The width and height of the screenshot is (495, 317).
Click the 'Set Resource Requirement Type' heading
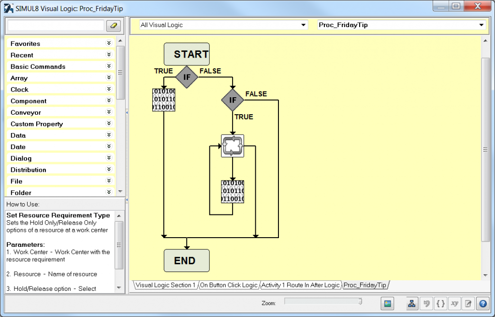coord(58,215)
